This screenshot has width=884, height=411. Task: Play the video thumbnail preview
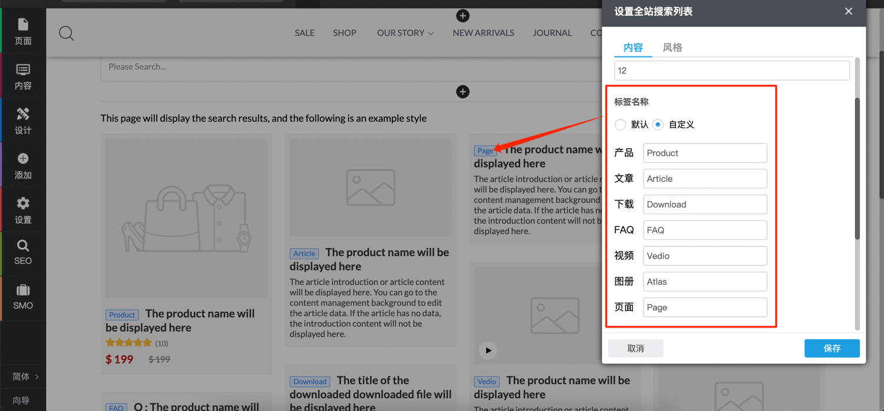(488, 350)
